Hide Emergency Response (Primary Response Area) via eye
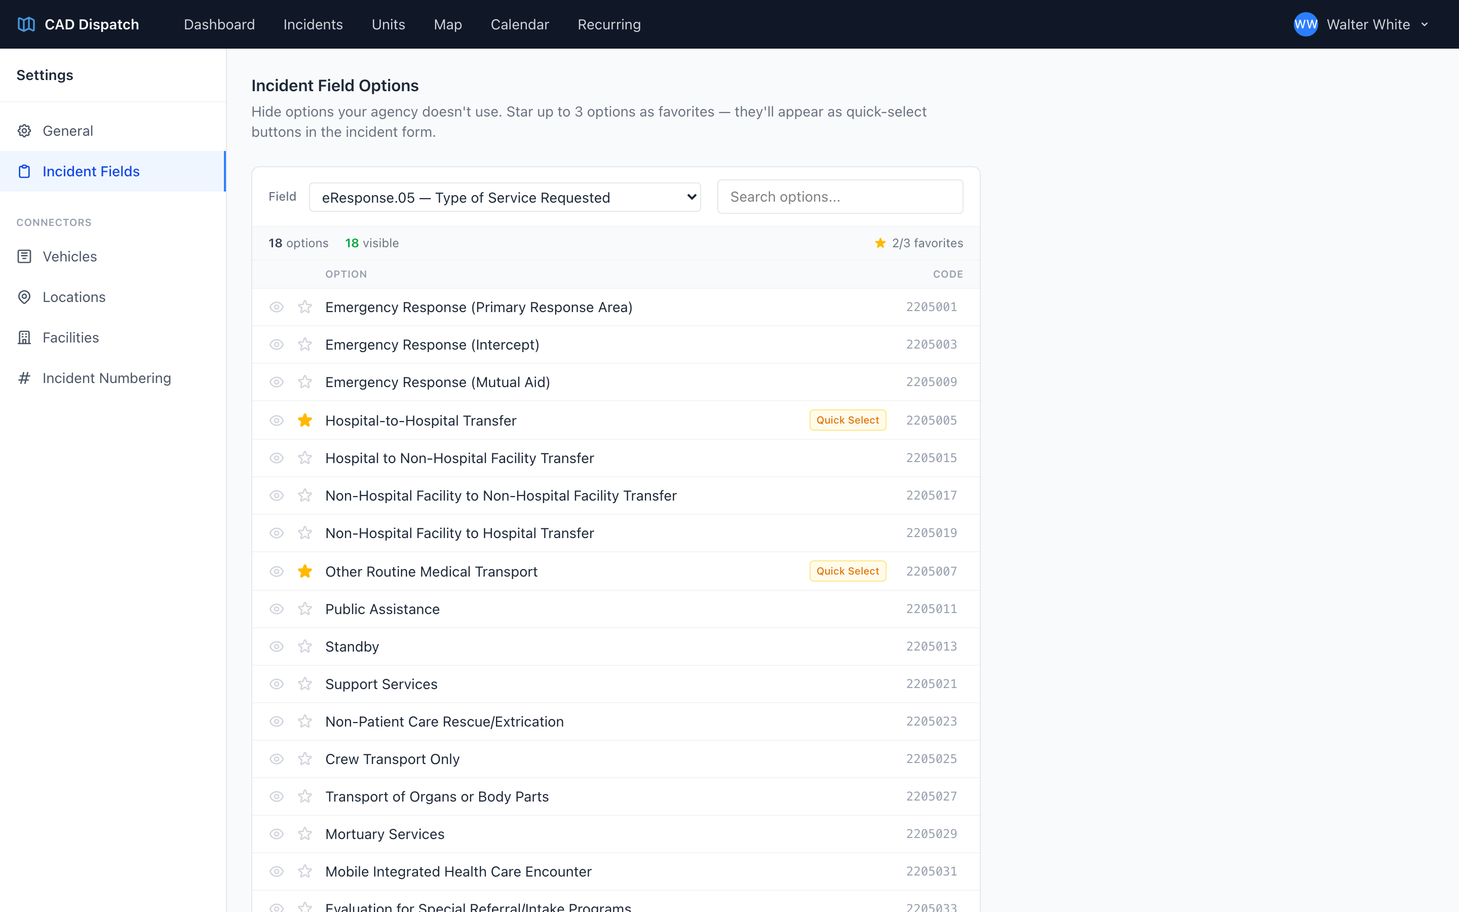Screen dimensions: 1459x912 [277, 307]
